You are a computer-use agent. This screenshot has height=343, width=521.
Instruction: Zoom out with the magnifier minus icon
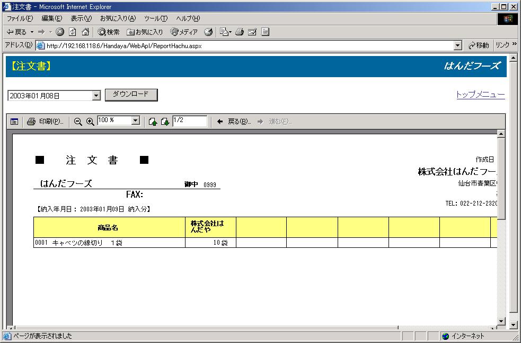78,122
